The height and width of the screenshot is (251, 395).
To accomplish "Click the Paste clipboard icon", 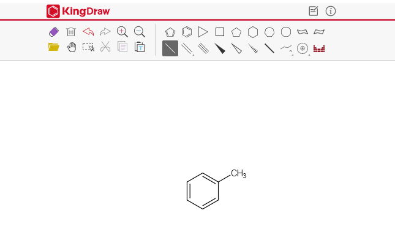I will point(140,47).
